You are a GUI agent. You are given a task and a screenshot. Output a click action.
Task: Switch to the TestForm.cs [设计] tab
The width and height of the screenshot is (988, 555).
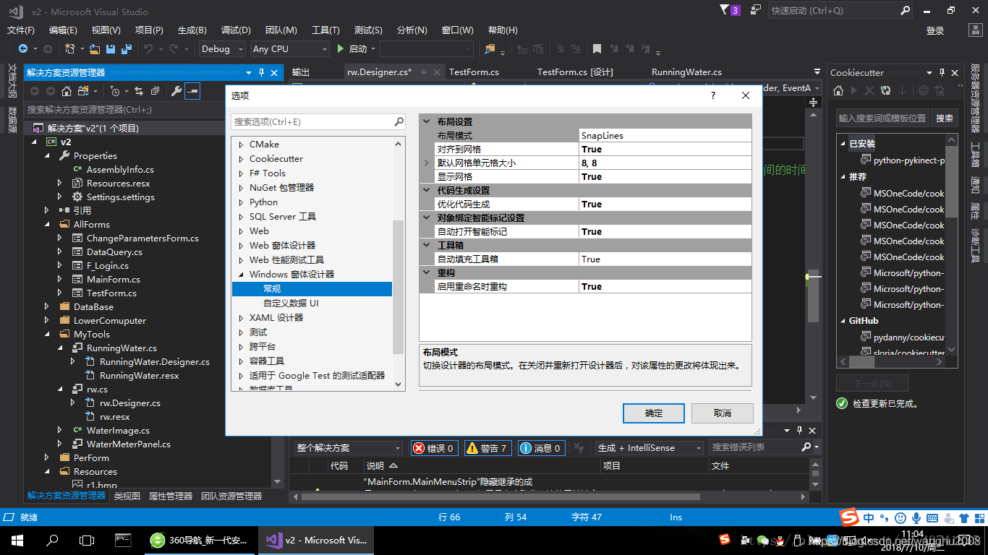[575, 72]
